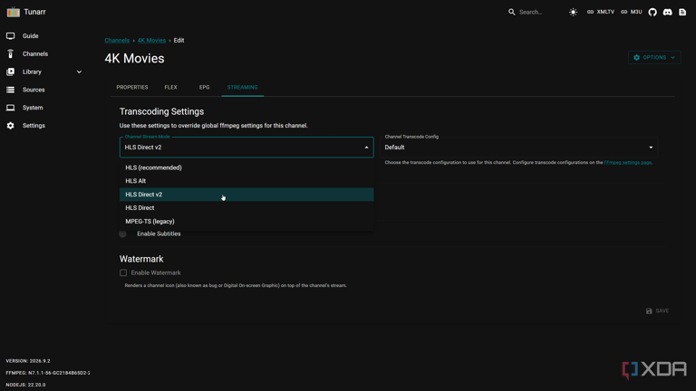Choose HLS Alt option
This screenshot has height=391, width=696.
click(x=246, y=181)
